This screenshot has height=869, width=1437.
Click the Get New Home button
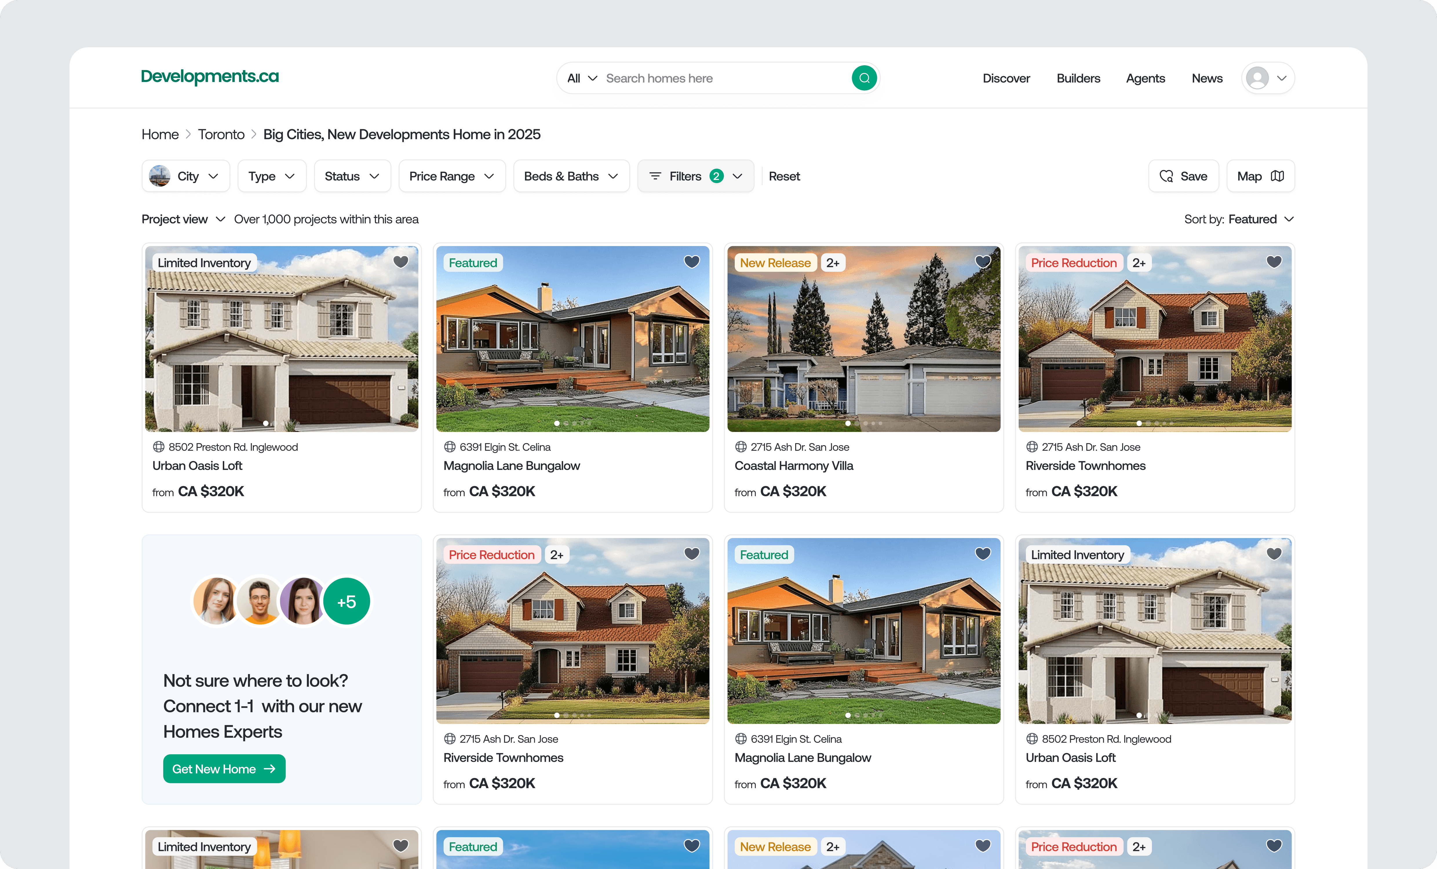[224, 768]
